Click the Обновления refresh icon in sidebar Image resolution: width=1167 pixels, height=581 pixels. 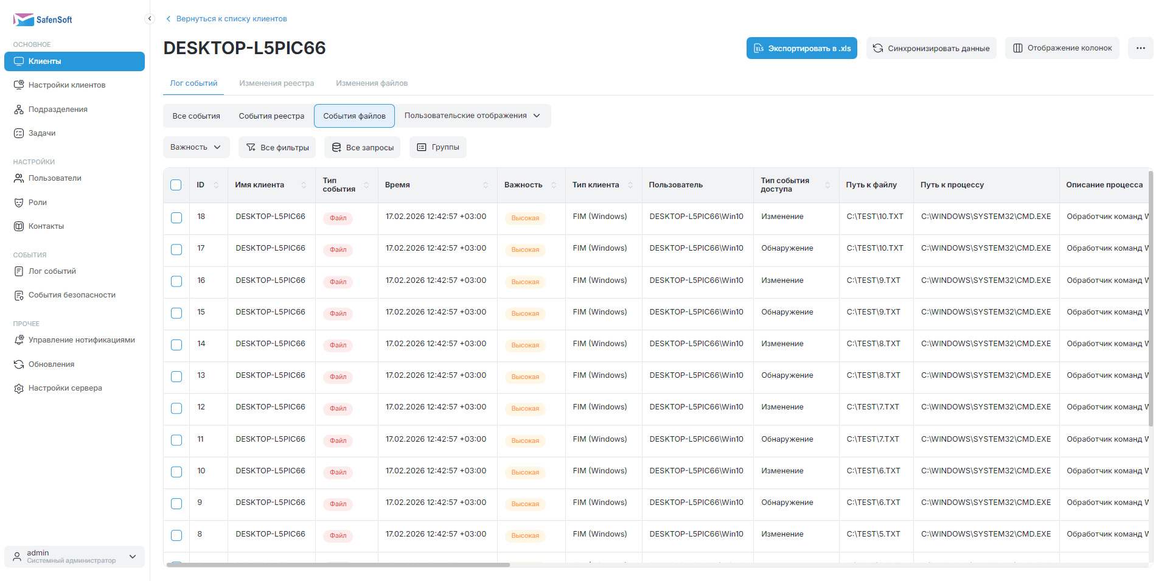pos(19,364)
